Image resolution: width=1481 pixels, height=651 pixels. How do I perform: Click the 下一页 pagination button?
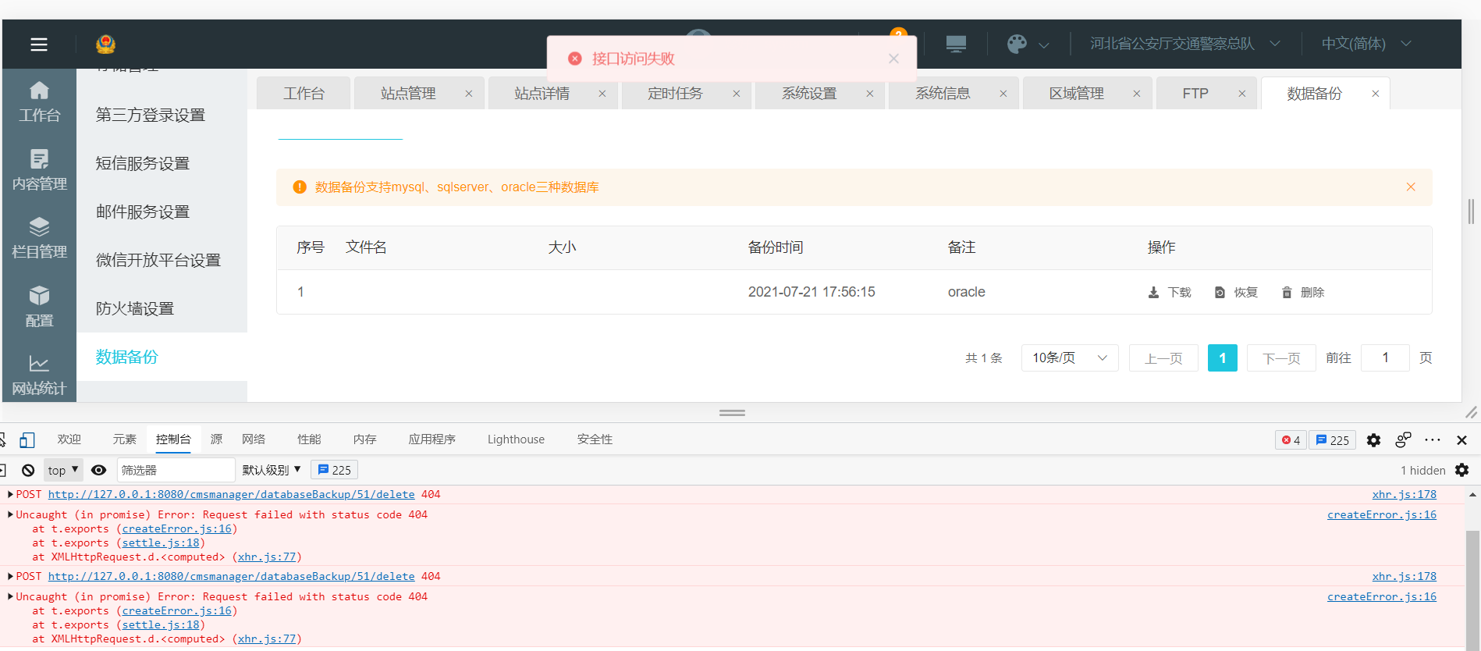click(1281, 358)
